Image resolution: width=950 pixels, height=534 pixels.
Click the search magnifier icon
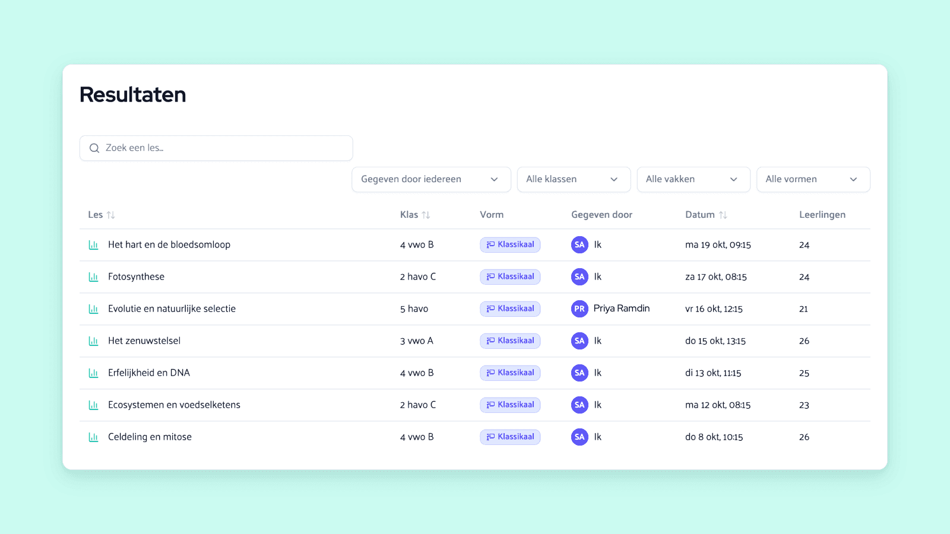[x=94, y=148]
